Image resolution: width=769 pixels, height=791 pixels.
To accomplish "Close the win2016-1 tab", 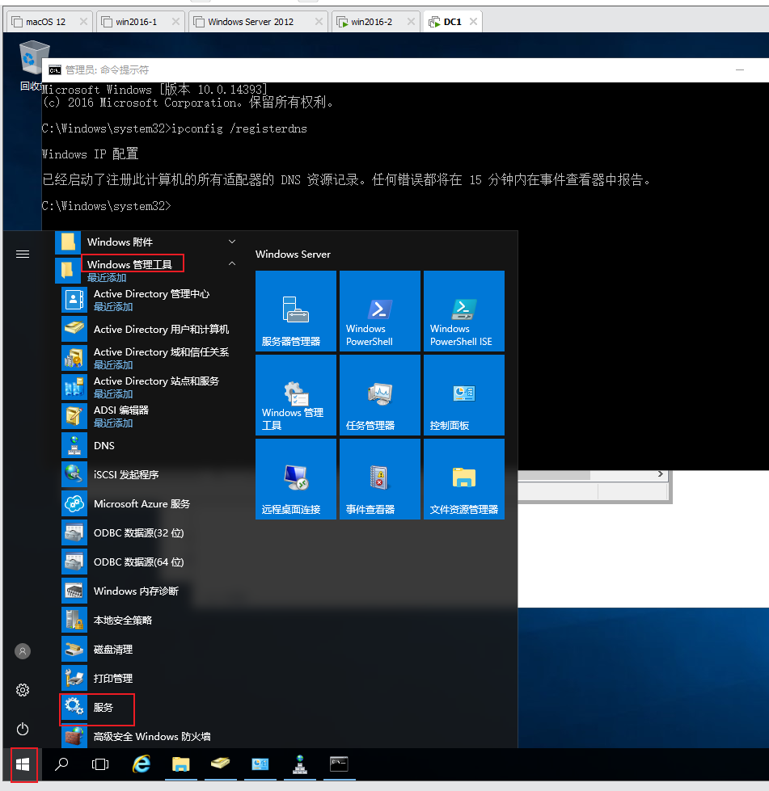I will click(175, 21).
